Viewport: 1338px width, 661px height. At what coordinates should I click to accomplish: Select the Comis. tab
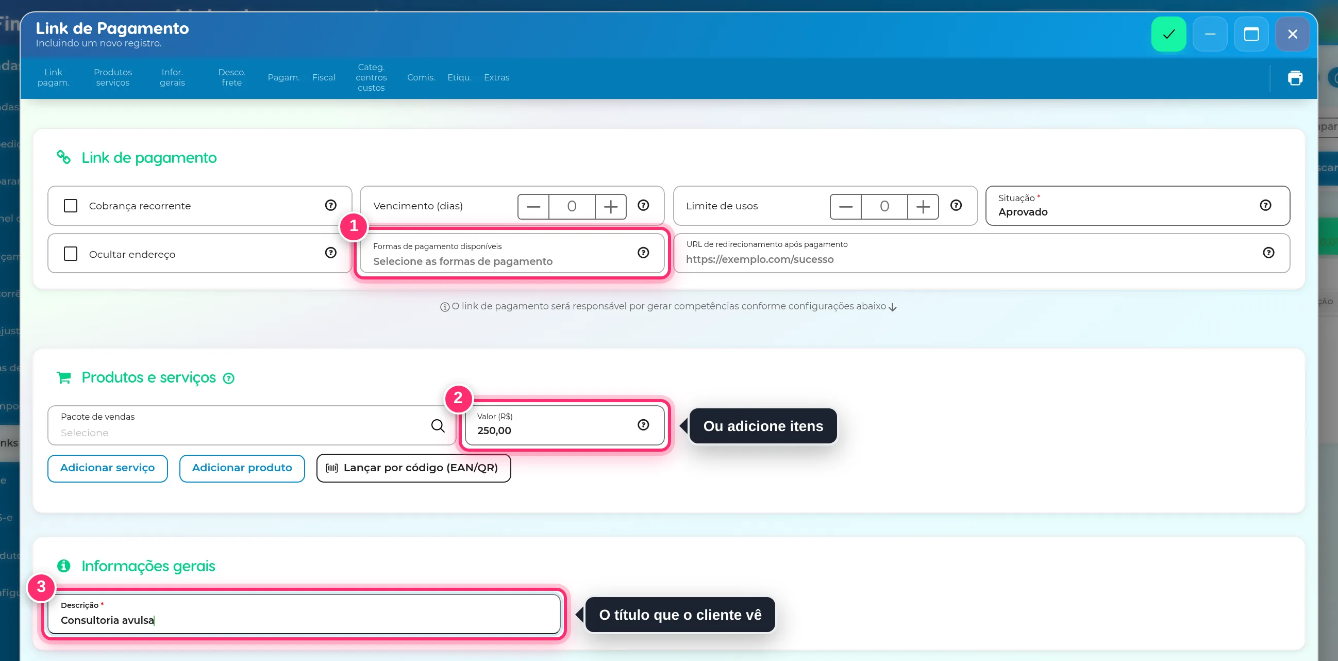421,77
